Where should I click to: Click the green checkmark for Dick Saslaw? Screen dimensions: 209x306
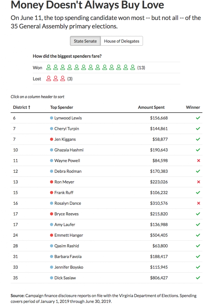(198, 278)
